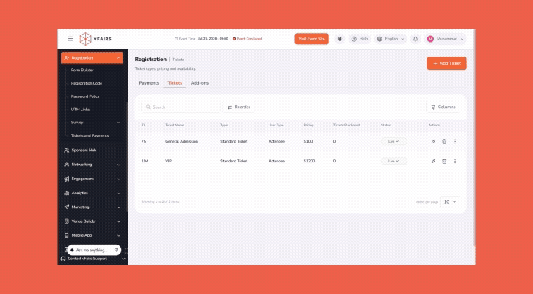Click the VIP ticket name
The width and height of the screenshot is (533, 294).
(168, 161)
